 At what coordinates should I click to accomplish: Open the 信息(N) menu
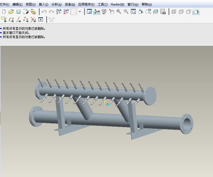click(70, 4)
